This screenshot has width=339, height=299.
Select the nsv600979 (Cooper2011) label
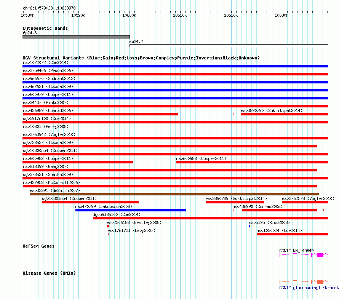click(x=48, y=94)
